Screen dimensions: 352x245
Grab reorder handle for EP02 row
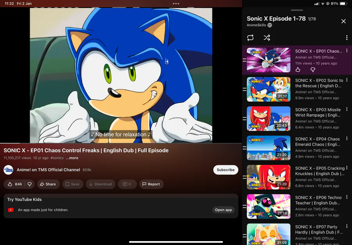click(x=244, y=89)
